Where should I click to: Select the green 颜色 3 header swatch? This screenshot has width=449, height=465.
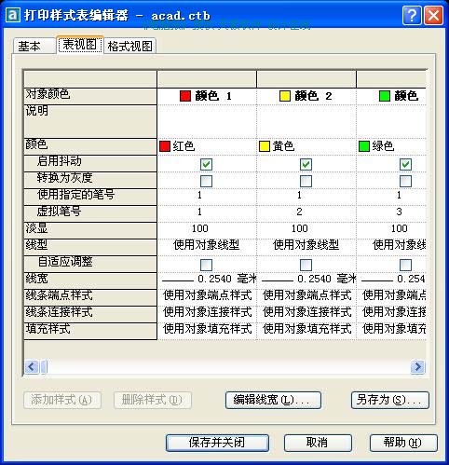click(385, 96)
